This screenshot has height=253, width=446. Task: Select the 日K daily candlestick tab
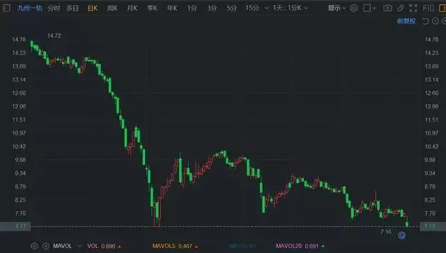(93, 8)
